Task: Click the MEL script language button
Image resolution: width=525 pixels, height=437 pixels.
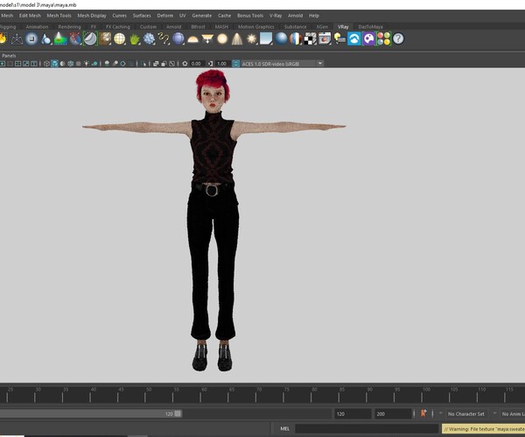Action: 284,428
